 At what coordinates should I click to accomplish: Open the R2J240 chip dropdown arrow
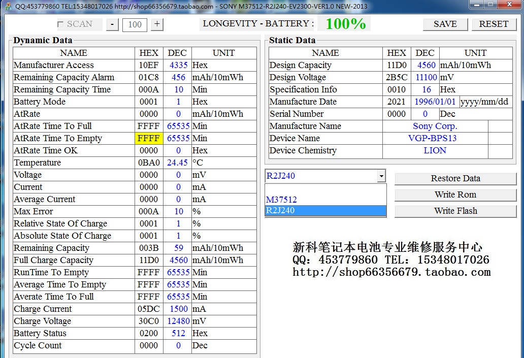tap(381, 176)
